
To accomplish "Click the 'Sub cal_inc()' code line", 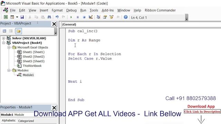I will pyautogui.click(x=83, y=31).
